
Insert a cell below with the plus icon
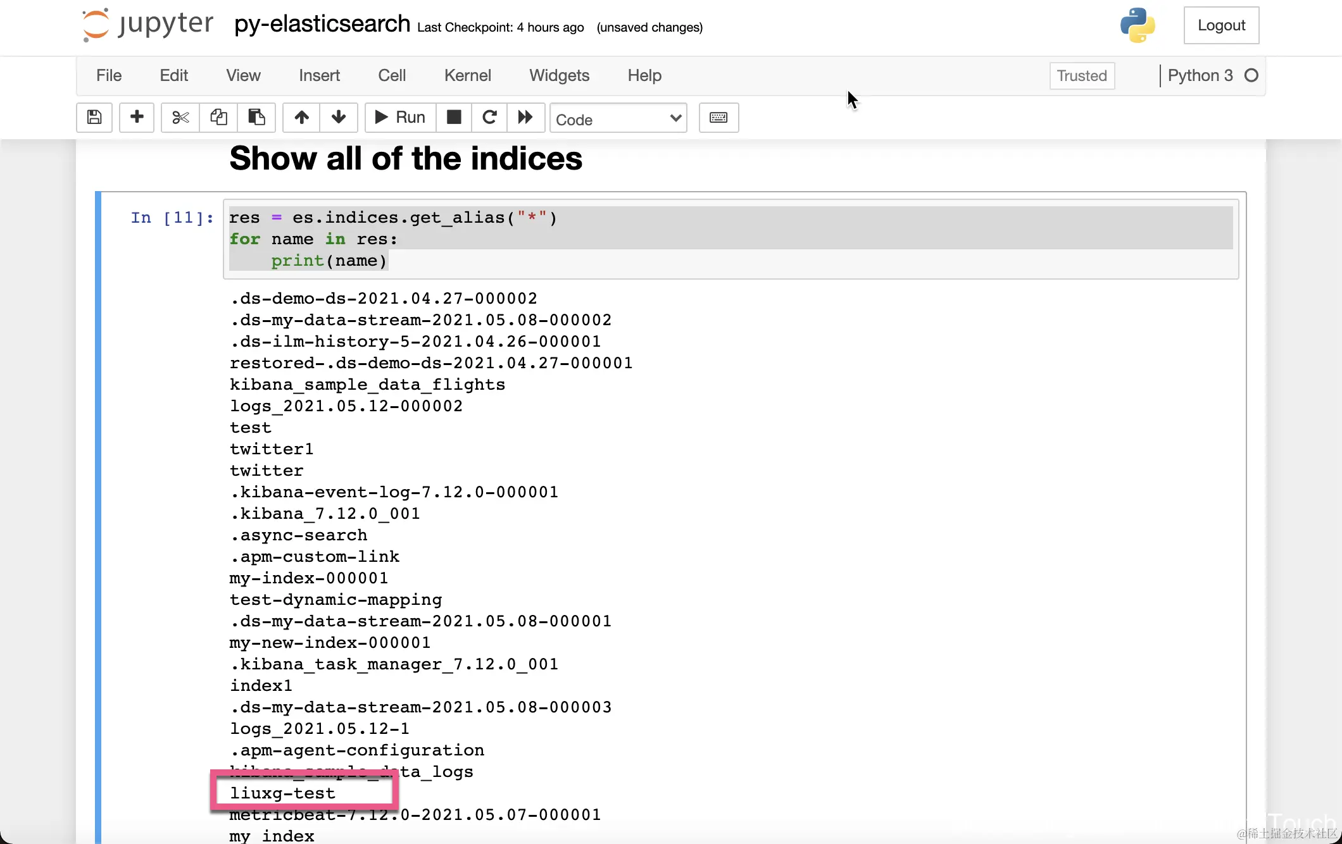tap(137, 117)
